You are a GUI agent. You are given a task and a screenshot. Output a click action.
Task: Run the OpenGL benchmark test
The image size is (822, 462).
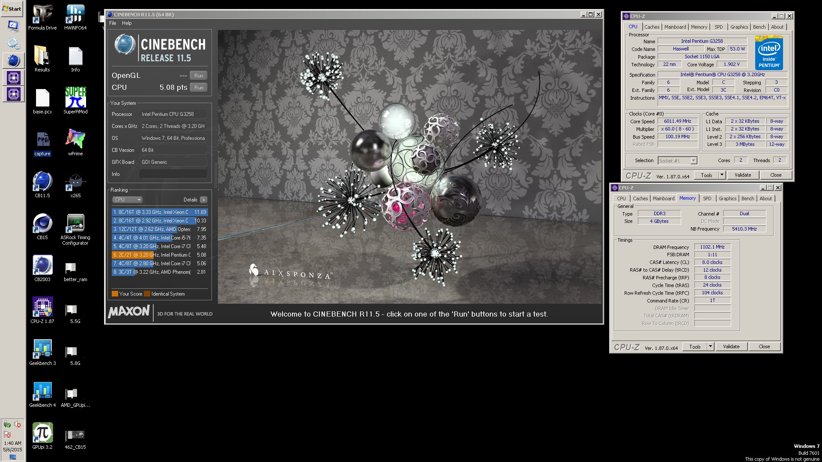tap(199, 76)
